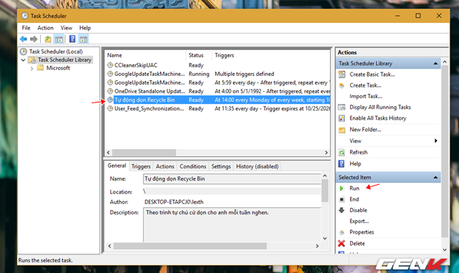Screen dimensions: 459x273
Task: Click the Enable All Tasks History icon
Action: (341, 118)
